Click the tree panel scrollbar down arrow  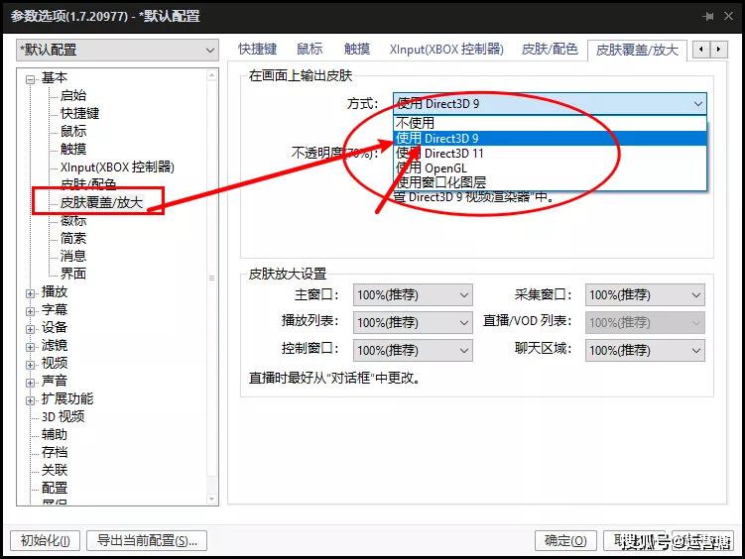pyautogui.click(x=212, y=499)
